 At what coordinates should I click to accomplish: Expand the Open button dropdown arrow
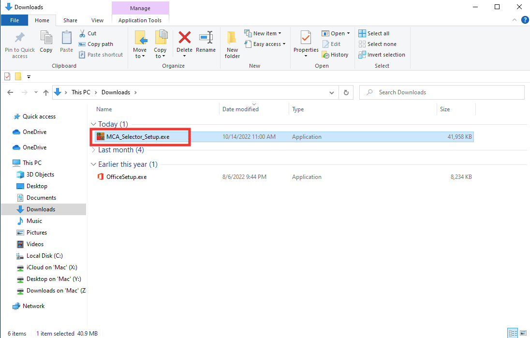pyautogui.click(x=349, y=33)
